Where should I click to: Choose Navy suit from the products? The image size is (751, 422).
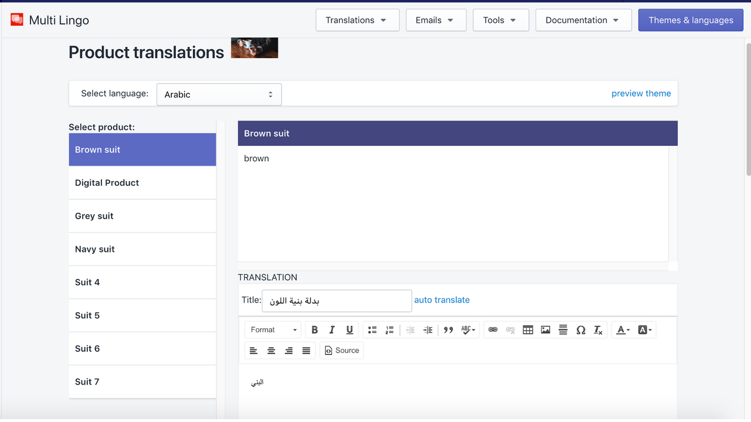pyautogui.click(x=143, y=249)
